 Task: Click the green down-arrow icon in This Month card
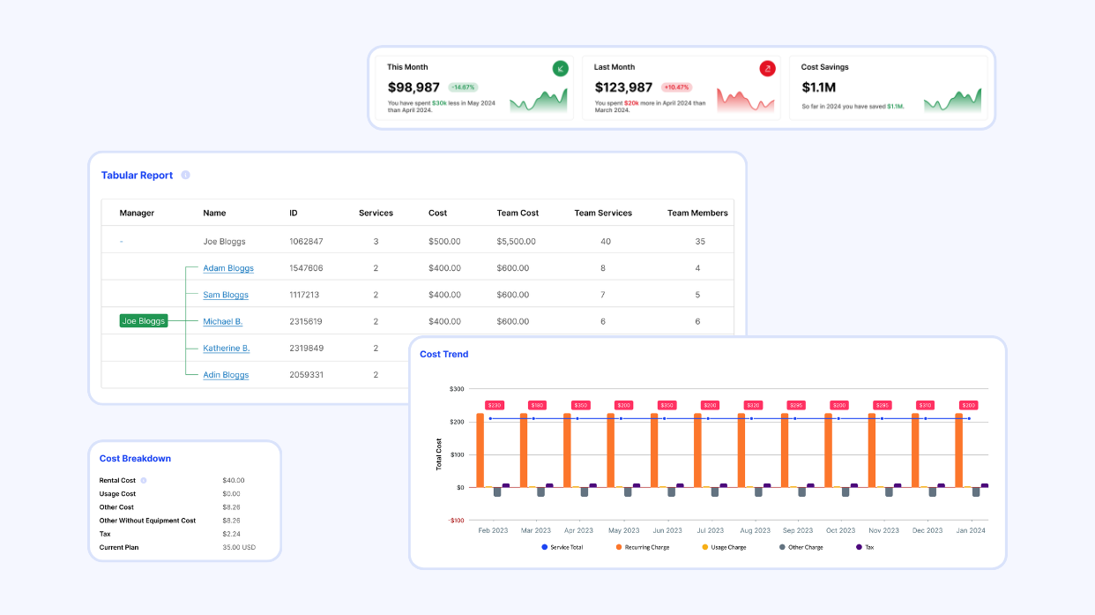pyautogui.click(x=560, y=68)
